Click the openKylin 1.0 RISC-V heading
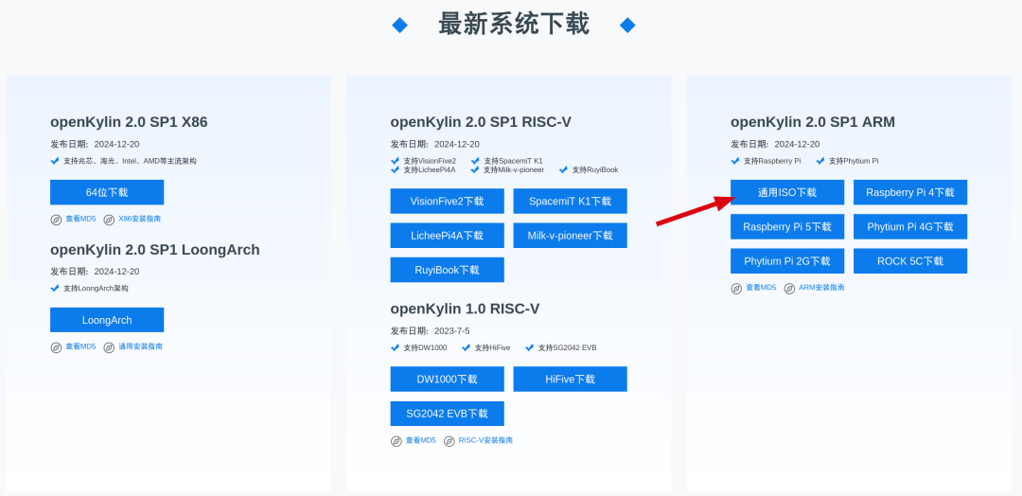Screen dimensions: 1022x496 [x=465, y=309]
